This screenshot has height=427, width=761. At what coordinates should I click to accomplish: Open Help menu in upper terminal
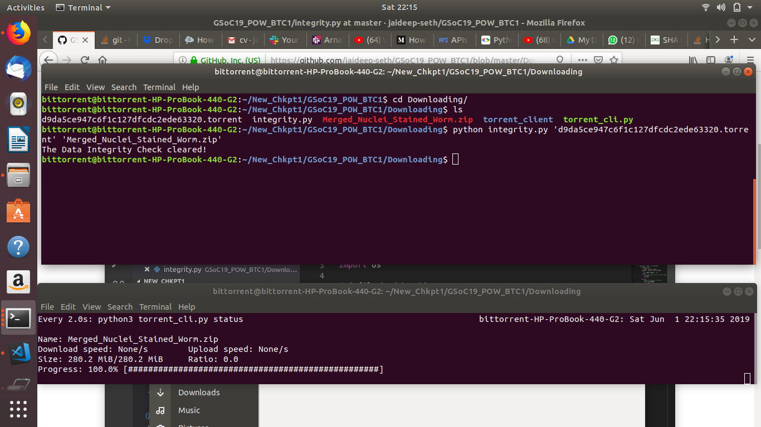point(191,87)
